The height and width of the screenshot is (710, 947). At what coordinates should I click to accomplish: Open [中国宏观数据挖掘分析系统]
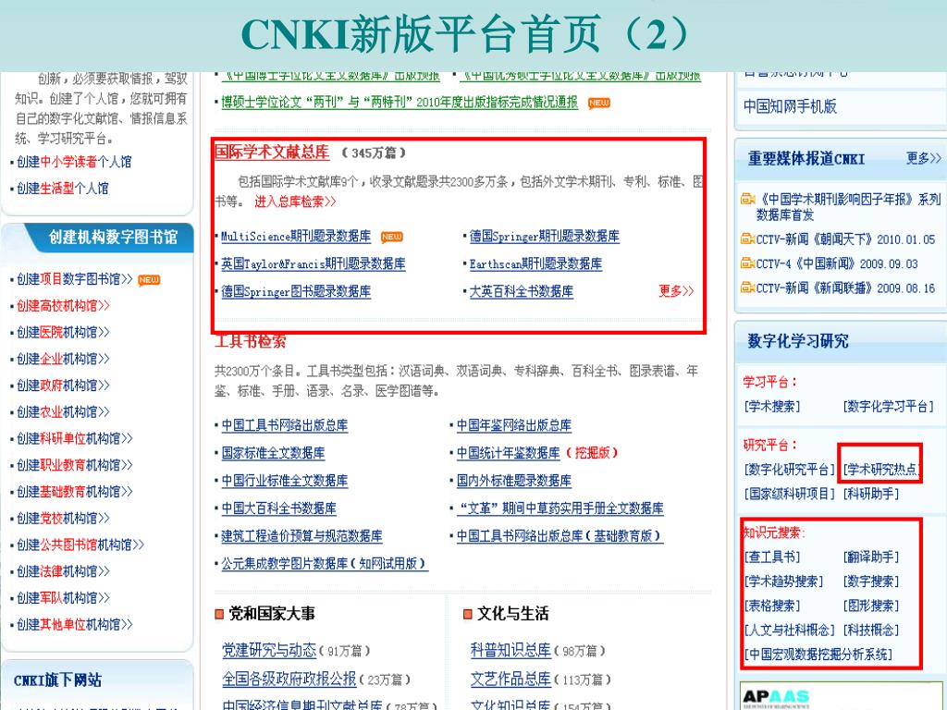click(818, 654)
